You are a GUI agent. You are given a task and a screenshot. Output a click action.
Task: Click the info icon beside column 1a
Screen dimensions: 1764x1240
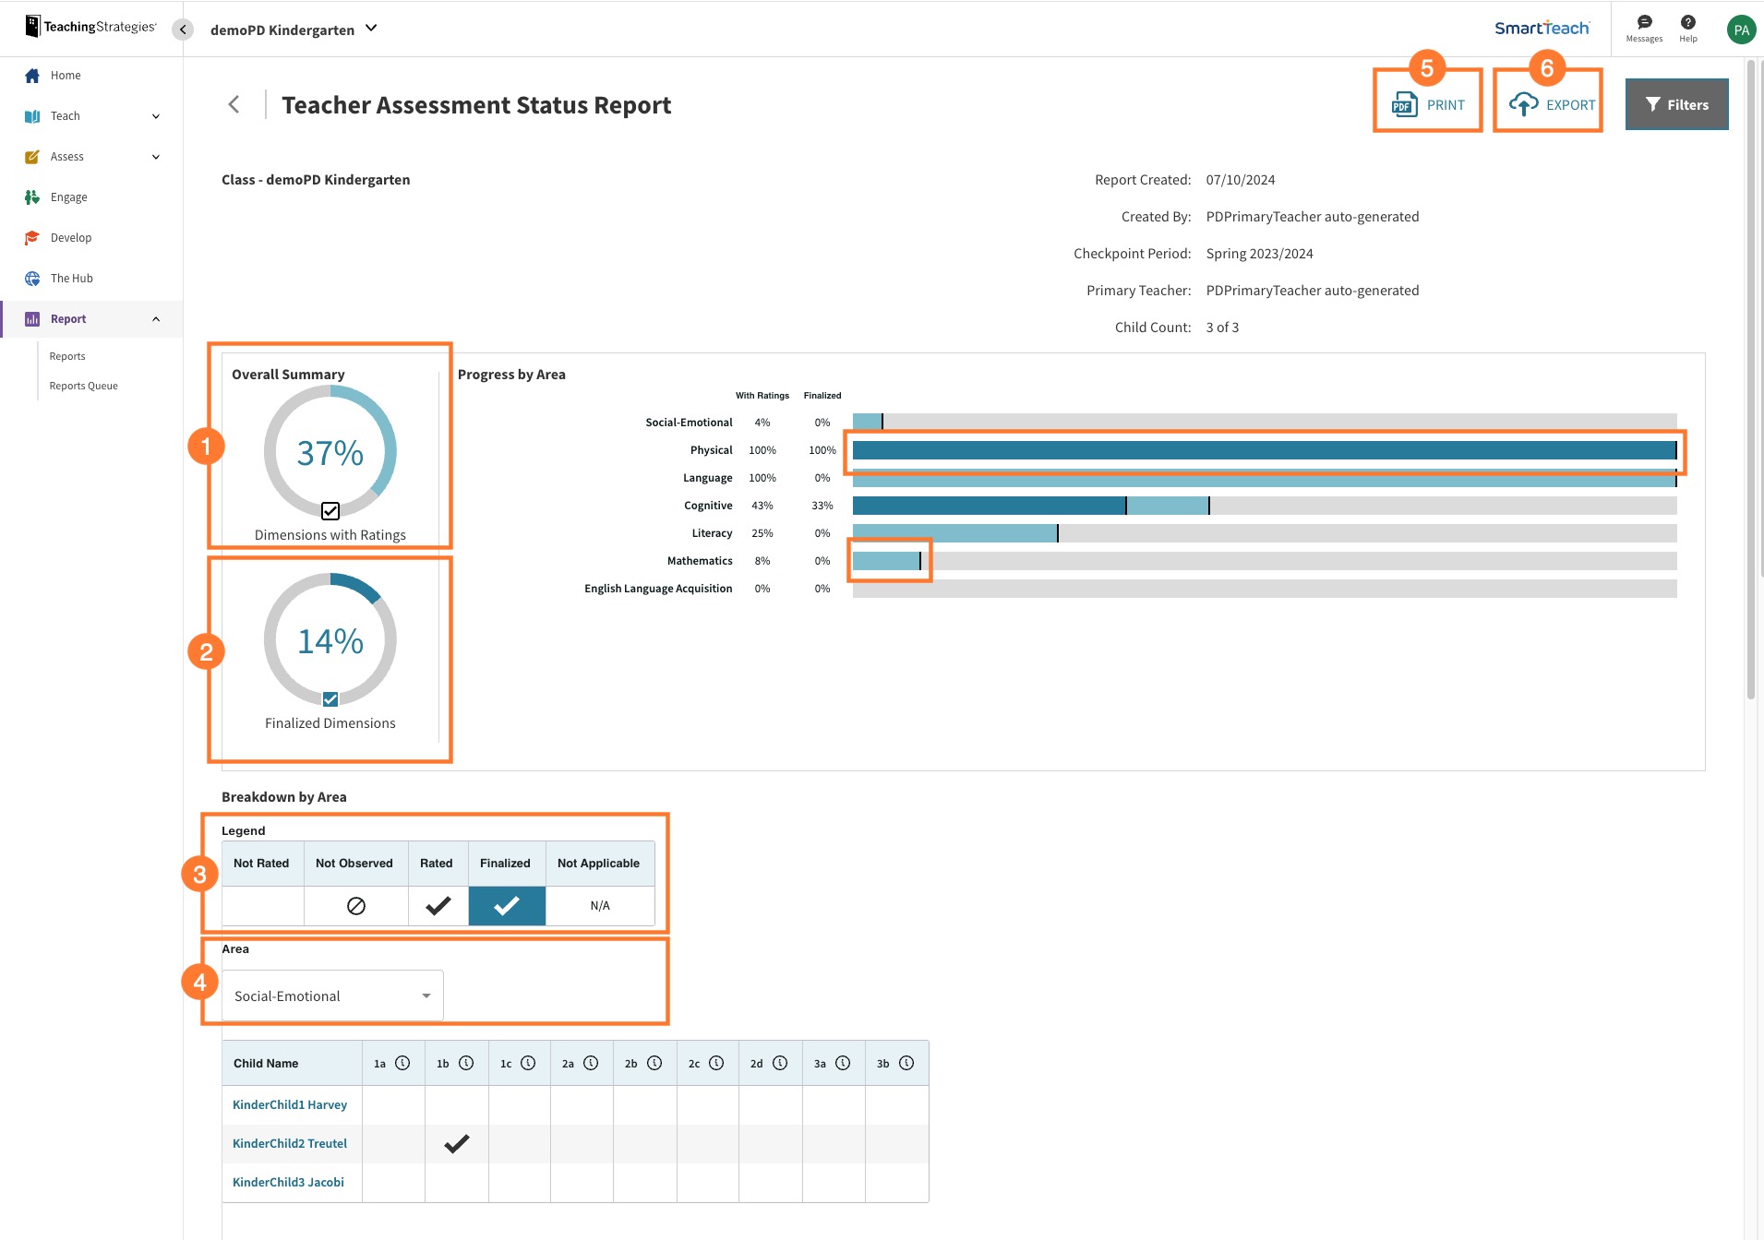pyautogui.click(x=402, y=1062)
